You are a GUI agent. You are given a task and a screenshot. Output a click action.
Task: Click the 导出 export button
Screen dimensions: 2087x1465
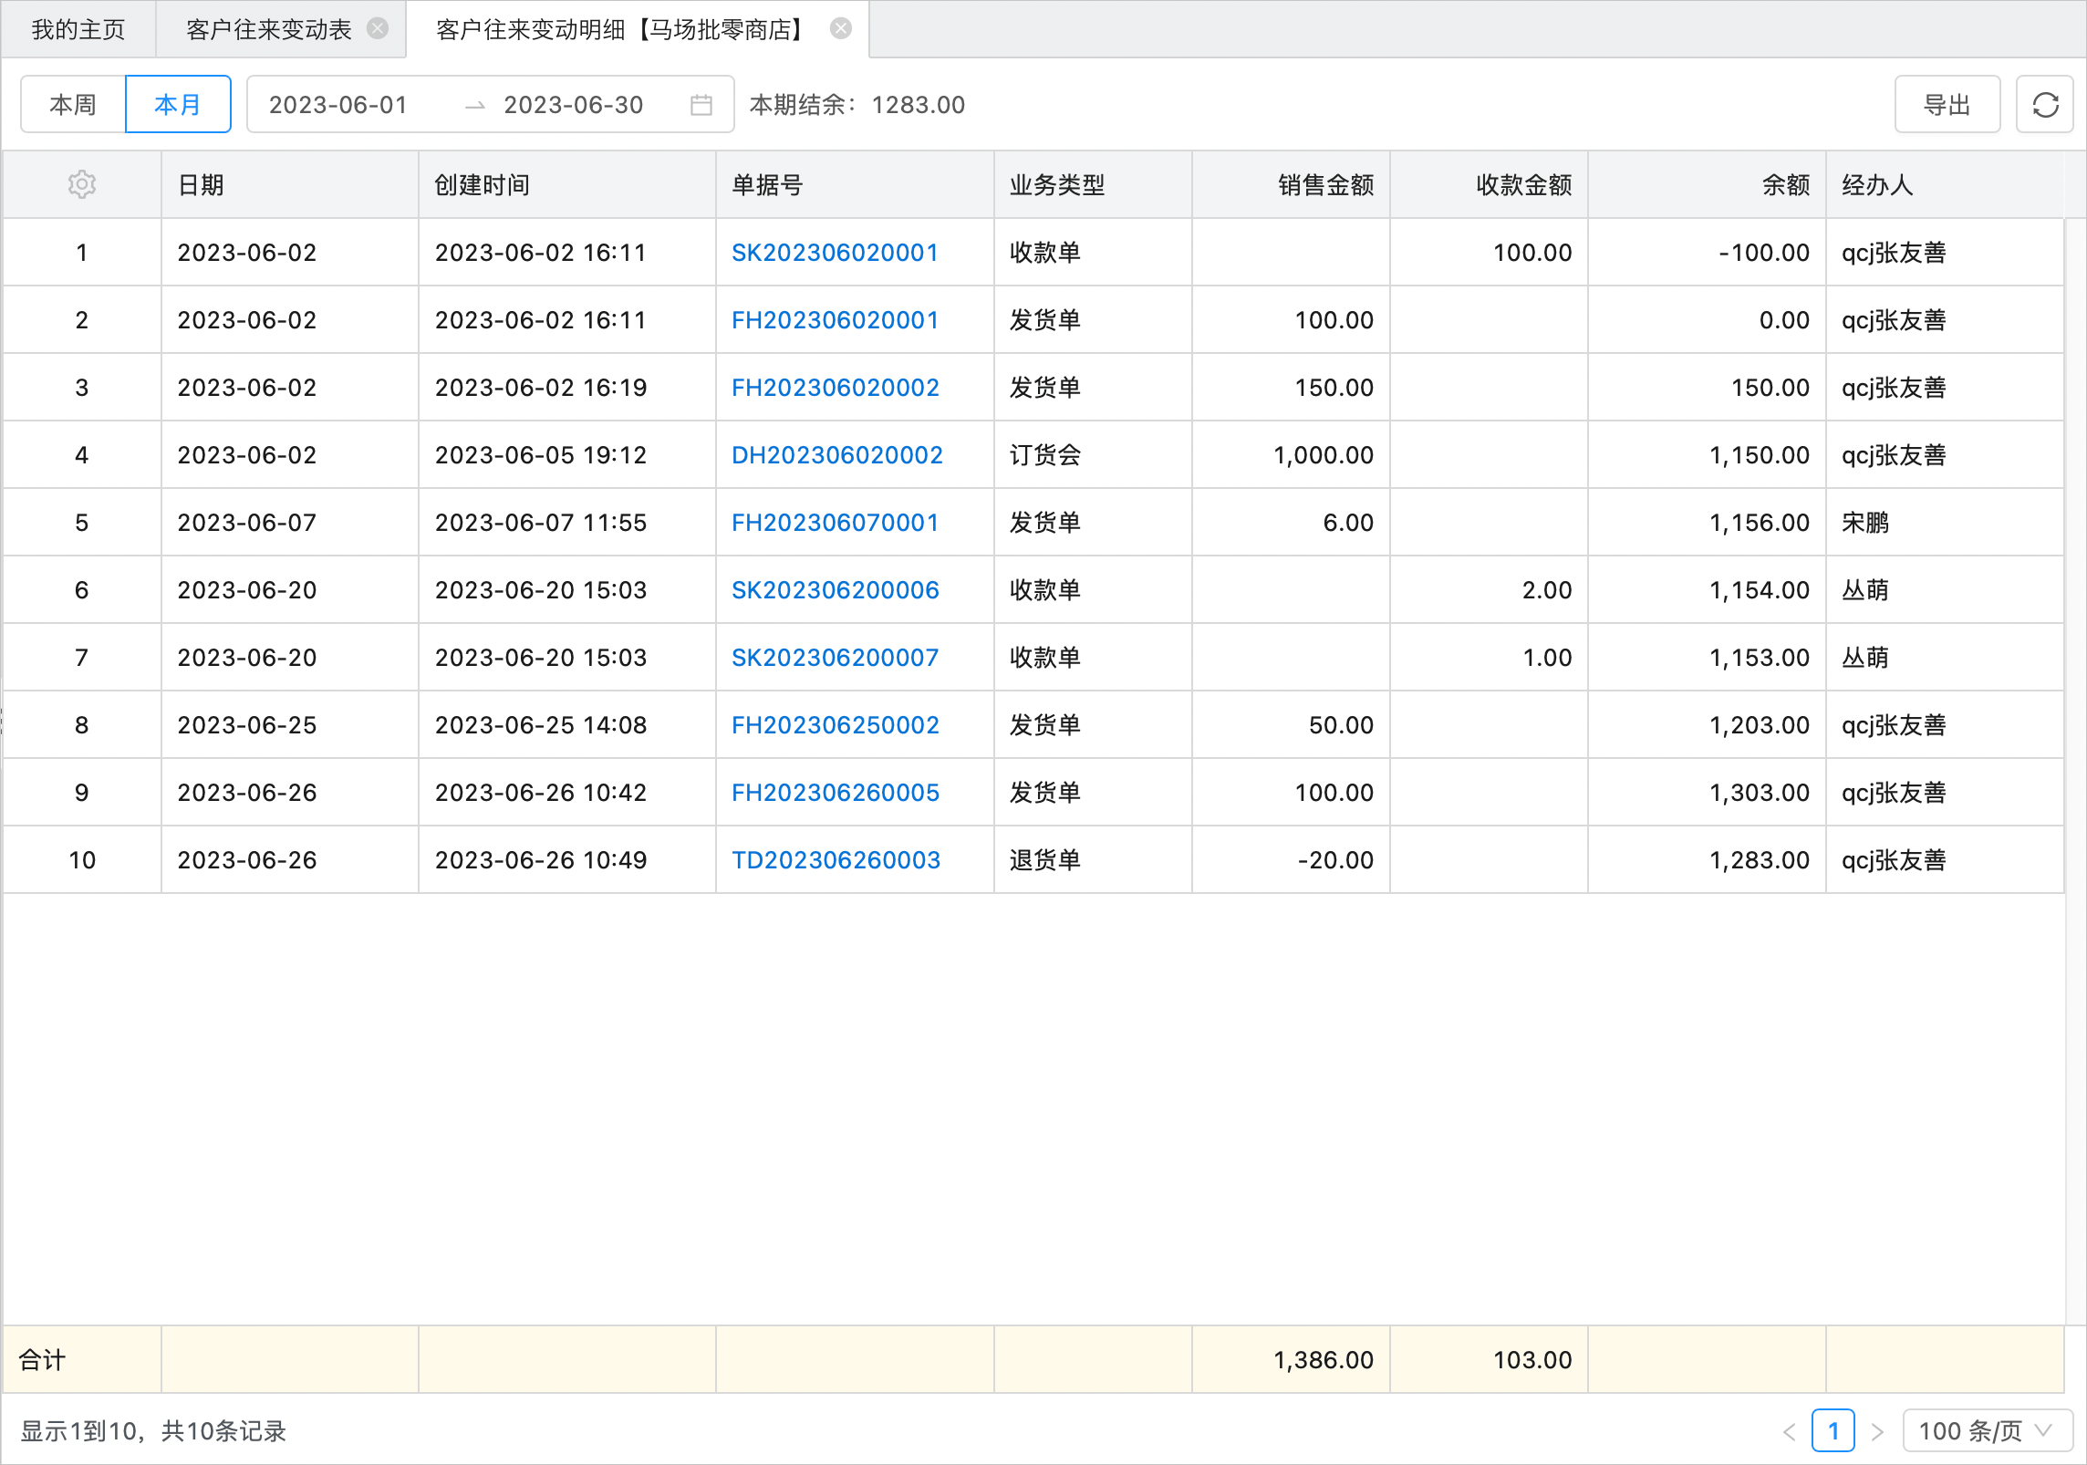tap(1947, 105)
